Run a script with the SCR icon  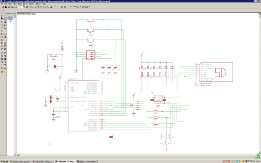point(31,7)
